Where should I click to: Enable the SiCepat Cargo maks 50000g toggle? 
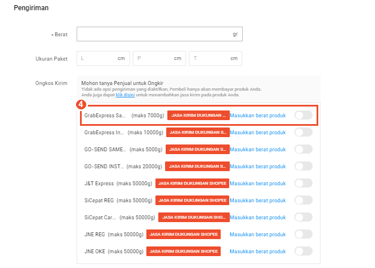click(x=303, y=218)
